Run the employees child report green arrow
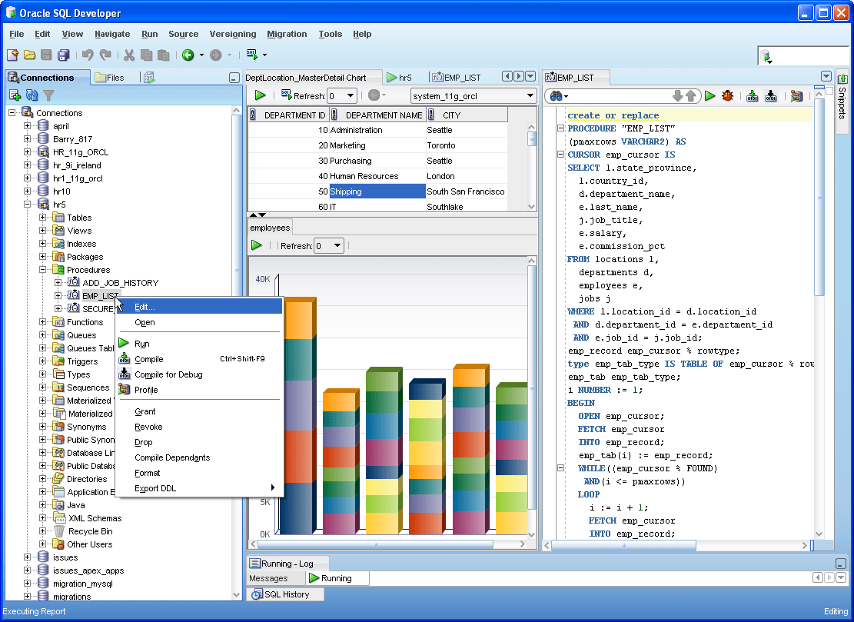 pos(257,245)
